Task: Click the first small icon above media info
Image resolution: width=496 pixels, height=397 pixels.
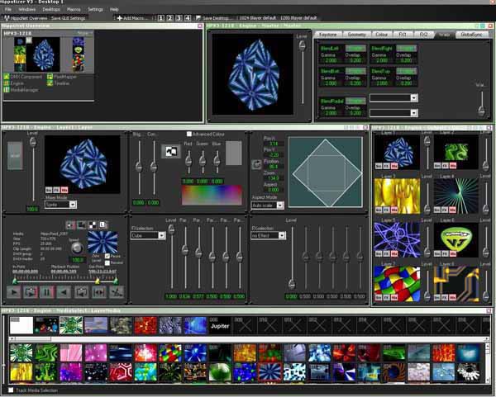Action: (70, 224)
